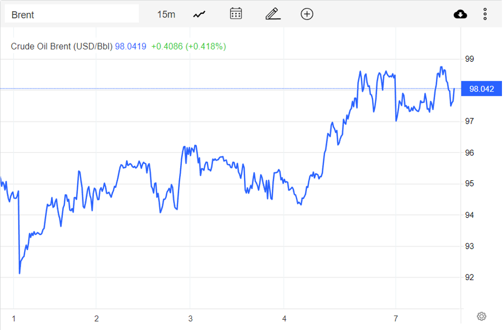The width and height of the screenshot is (503, 330).
Task: Click the 92 label on the price axis
Action: point(470,277)
